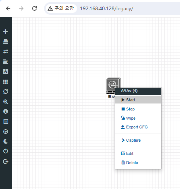Toggle night mode with the moon icon
Screen dimensions: 180x189
[5, 141]
